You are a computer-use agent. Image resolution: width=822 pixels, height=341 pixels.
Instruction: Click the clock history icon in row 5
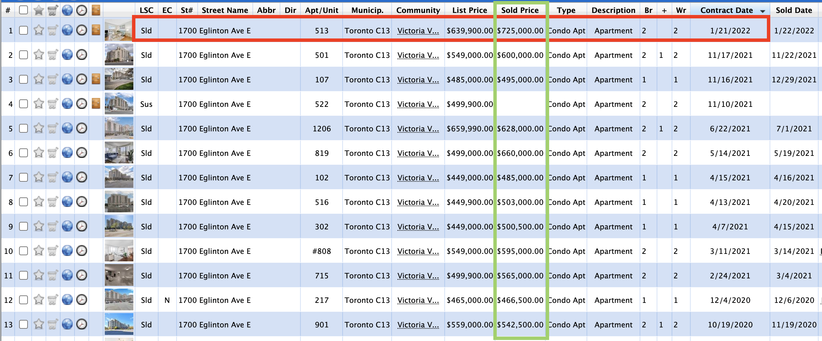(x=81, y=128)
